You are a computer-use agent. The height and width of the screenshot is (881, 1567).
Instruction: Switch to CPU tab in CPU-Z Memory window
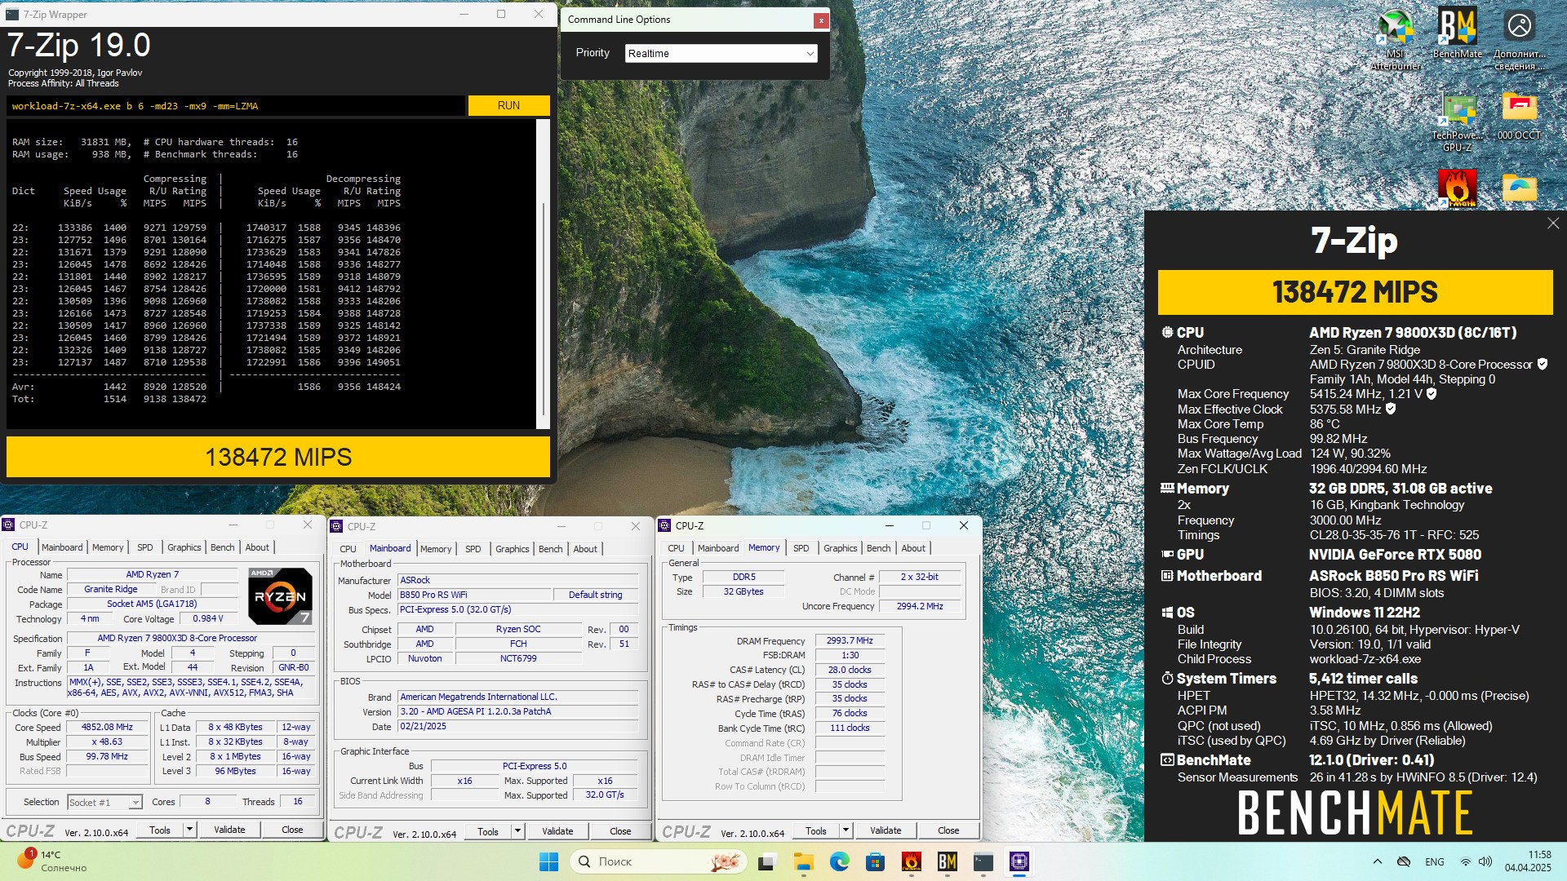click(676, 548)
